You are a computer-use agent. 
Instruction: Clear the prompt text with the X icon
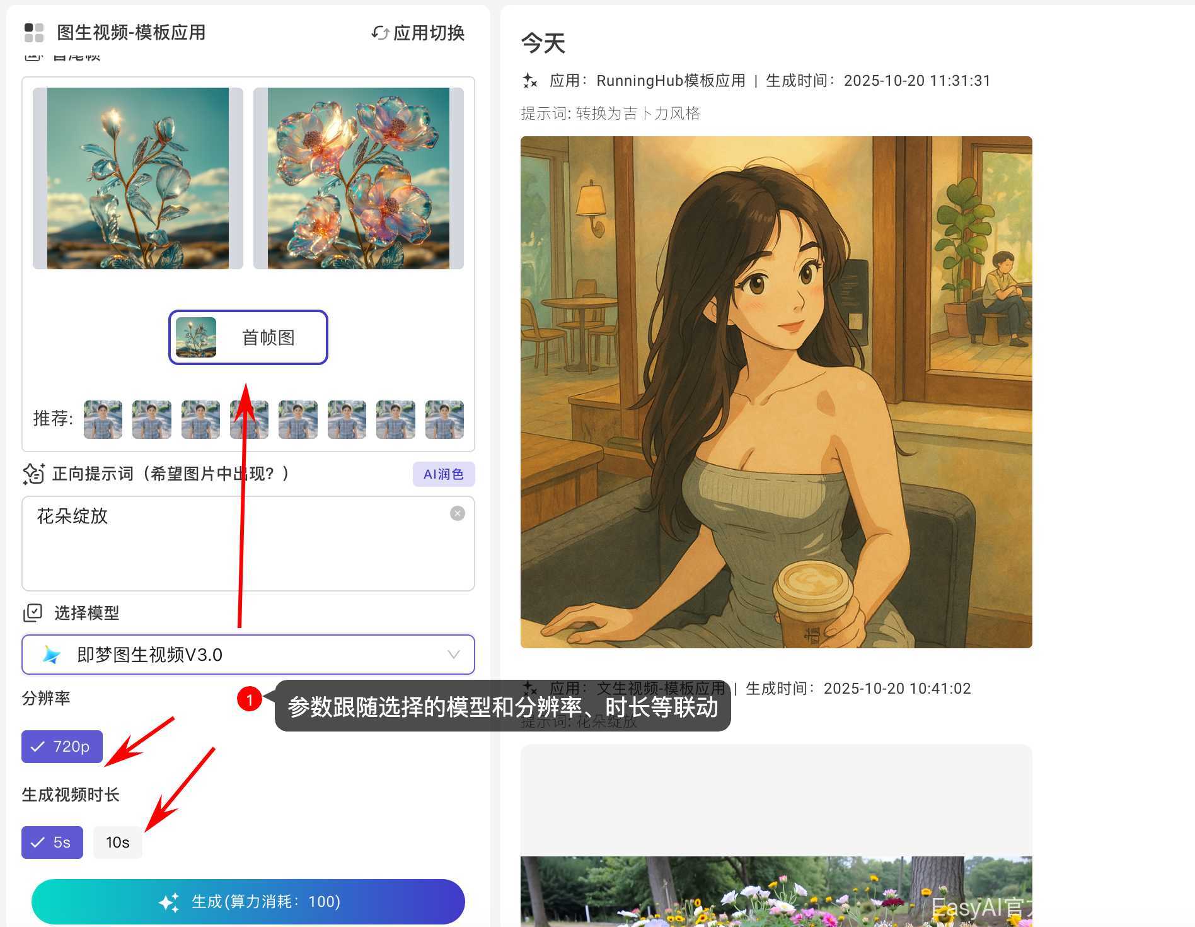[x=458, y=513]
